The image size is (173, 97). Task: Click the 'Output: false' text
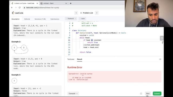pos(20,91)
